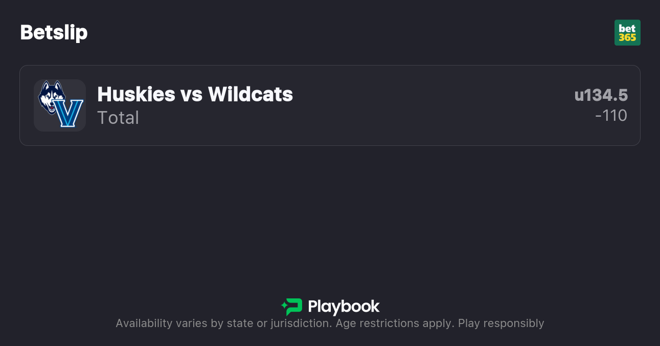Click the blue Villanova V logo
The height and width of the screenshot is (346, 660).
(x=69, y=113)
